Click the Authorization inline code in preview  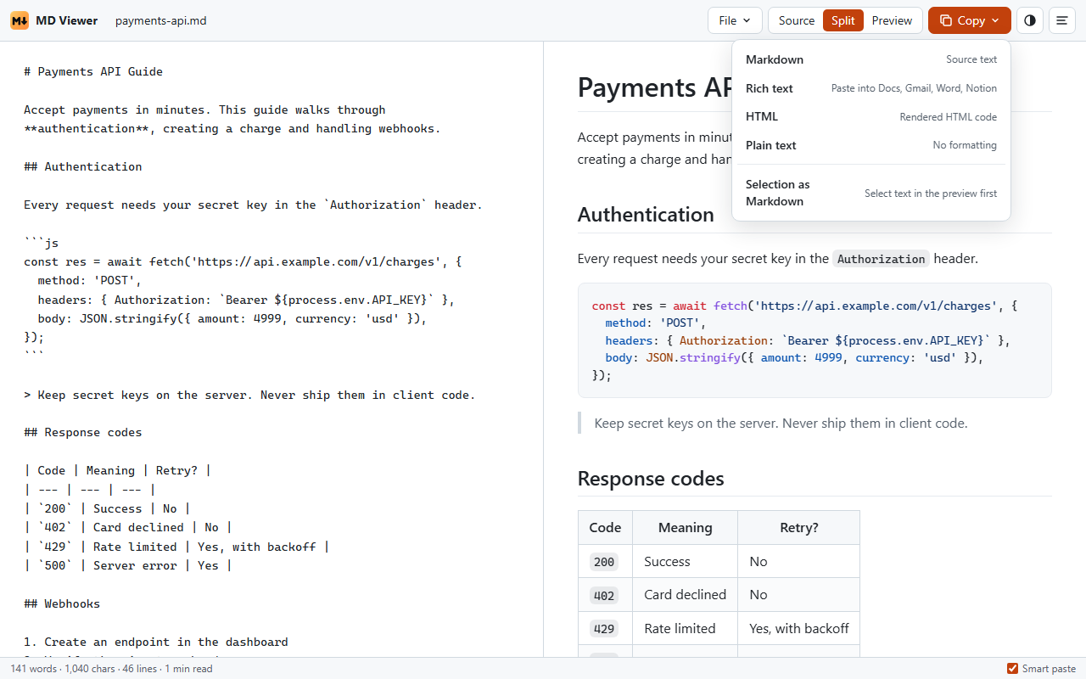point(882,259)
